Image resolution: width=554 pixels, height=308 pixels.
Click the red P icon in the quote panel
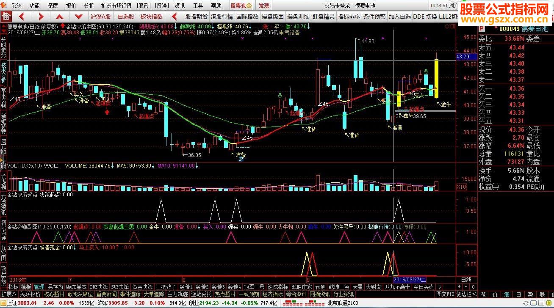[x=481, y=29]
